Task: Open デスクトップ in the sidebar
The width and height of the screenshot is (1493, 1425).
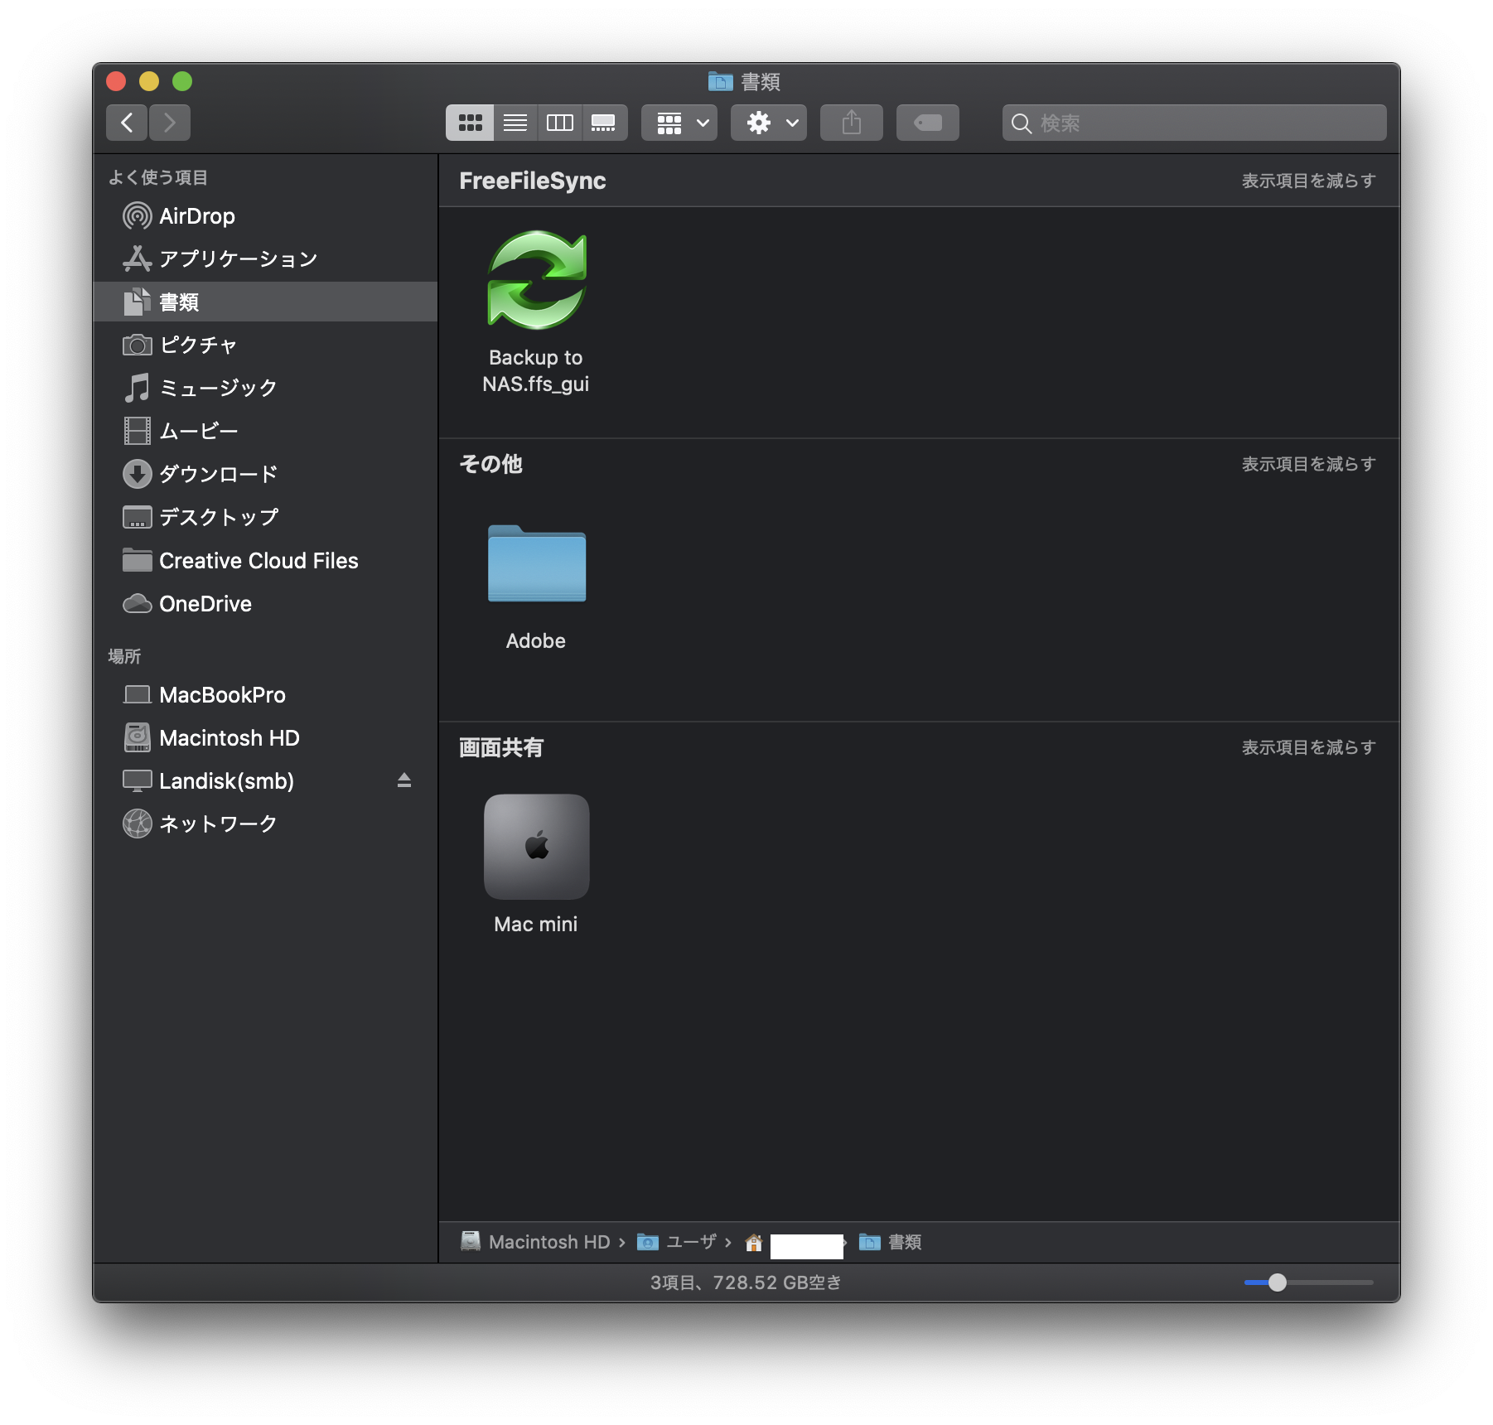Action: [265, 518]
